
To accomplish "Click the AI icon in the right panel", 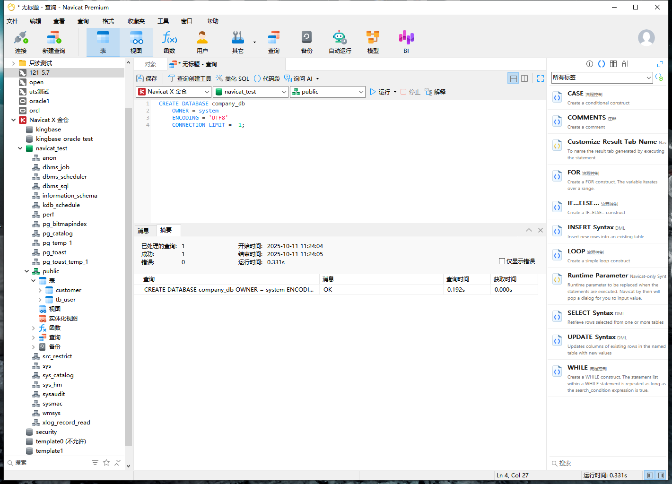I will (625, 64).
